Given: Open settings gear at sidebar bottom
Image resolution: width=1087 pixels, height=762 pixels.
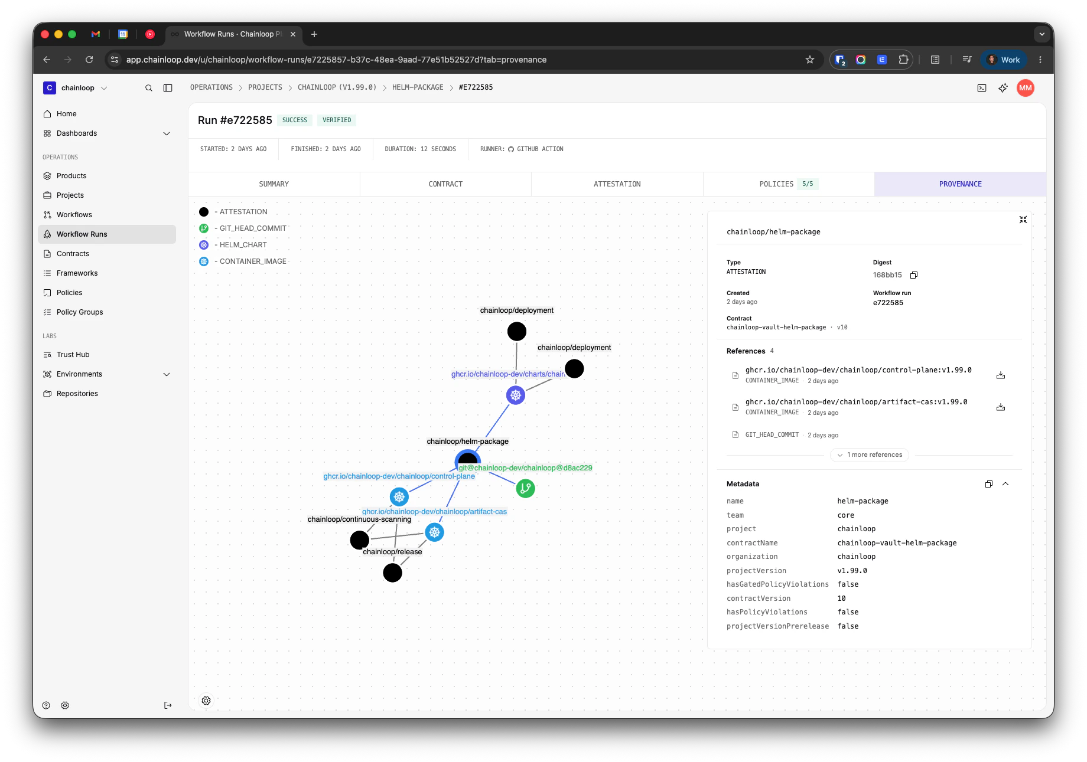Looking at the screenshot, I should tap(65, 705).
